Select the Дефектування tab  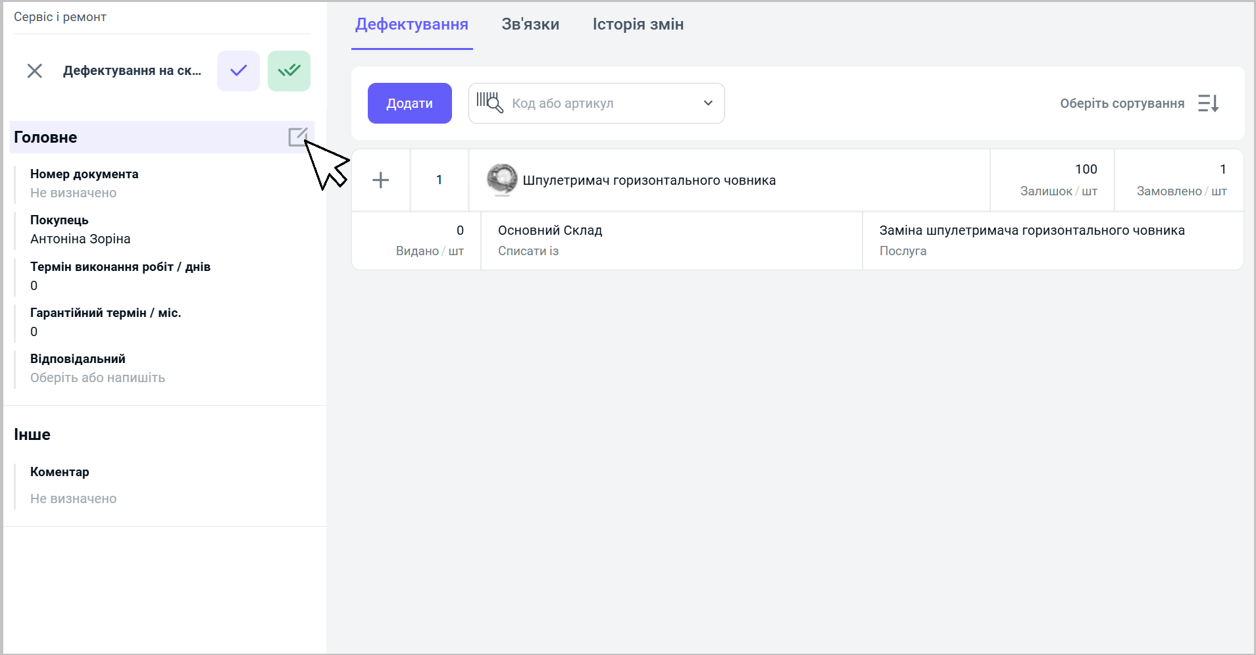[412, 24]
